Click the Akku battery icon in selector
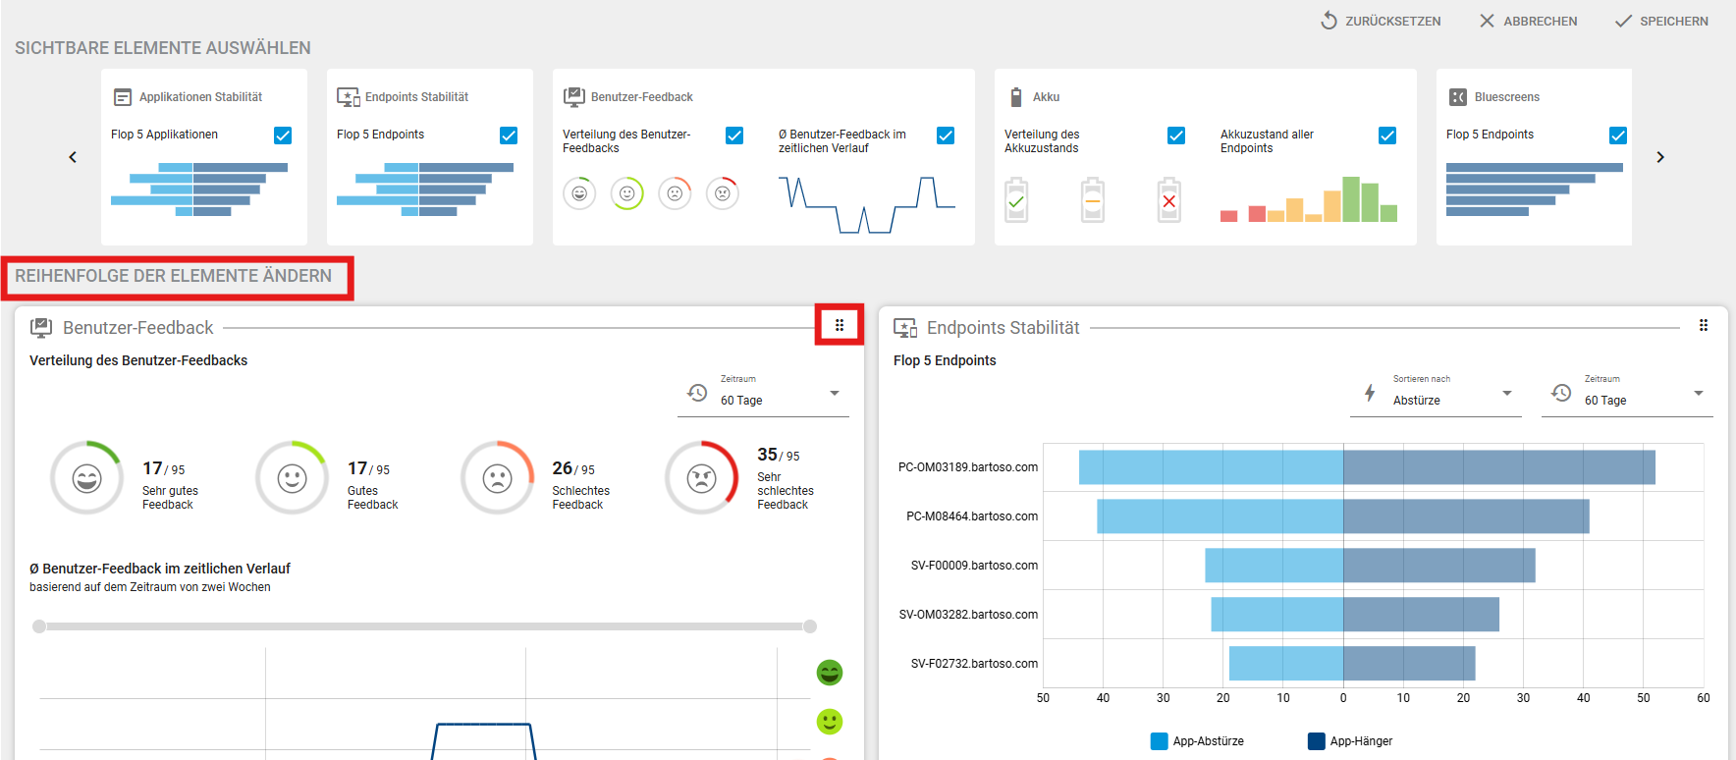This screenshot has width=1736, height=760. tap(1016, 97)
